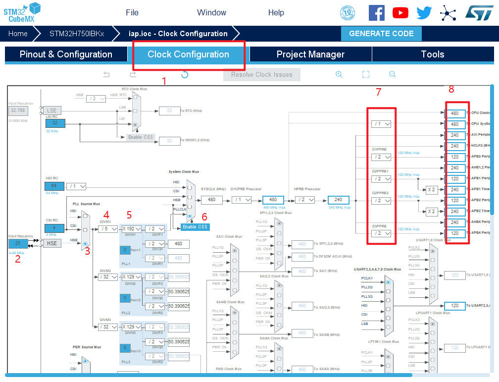Click the zoom in magnifier icon
The height and width of the screenshot is (382, 499).
tap(339, 75)
